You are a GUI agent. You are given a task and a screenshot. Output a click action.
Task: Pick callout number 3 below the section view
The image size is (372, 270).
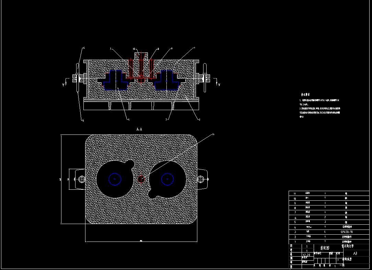[166, 120]
